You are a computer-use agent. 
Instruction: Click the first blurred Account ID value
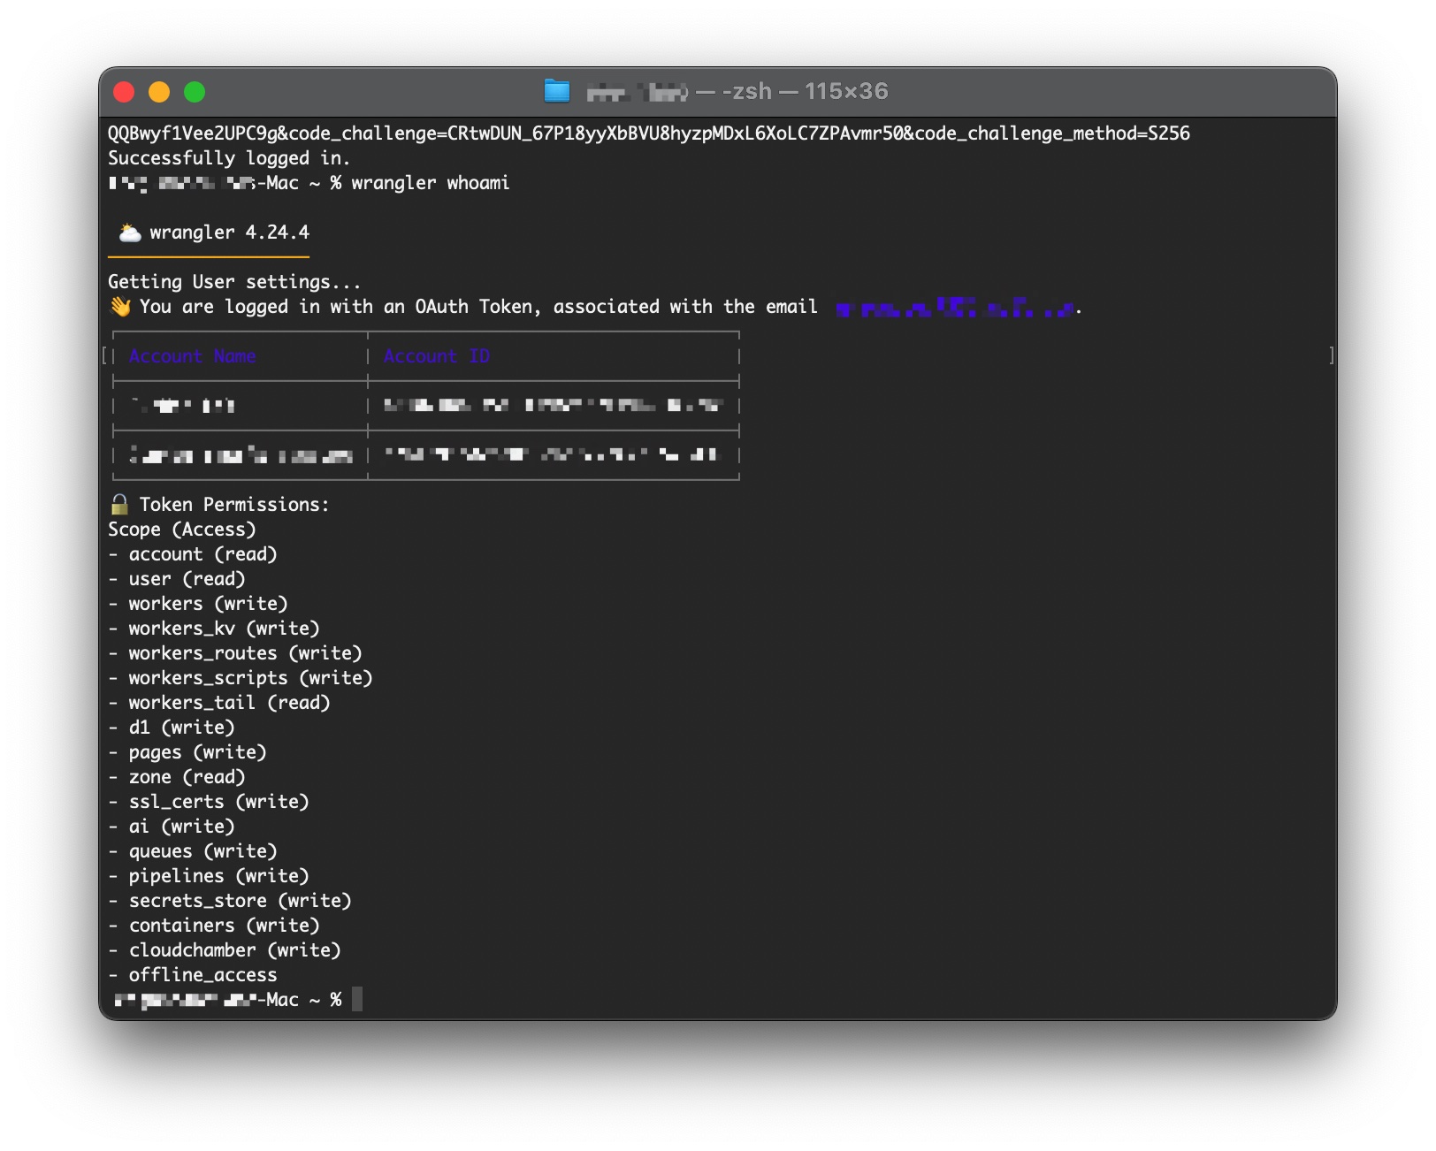(553, 406)
